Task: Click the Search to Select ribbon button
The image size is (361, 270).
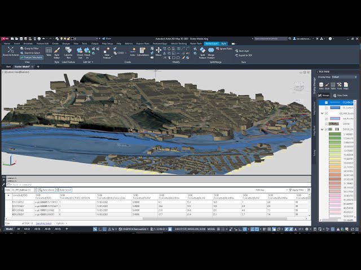Action: (x=30, y=53)
